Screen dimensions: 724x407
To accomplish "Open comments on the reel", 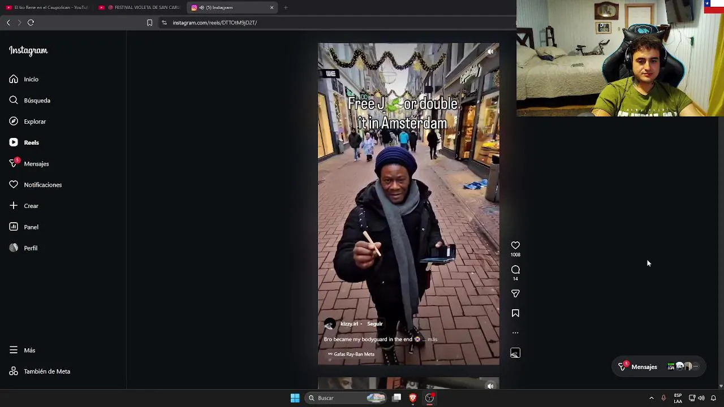I will pyautogui.click(x=515, y=270).
